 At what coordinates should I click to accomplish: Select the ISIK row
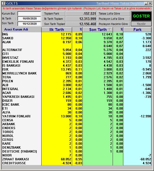[77, 69]
